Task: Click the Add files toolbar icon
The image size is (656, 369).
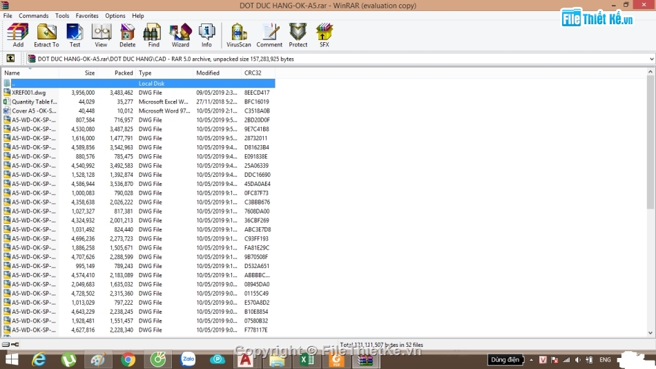Action: pyautogui.click(x=18, y=35)
